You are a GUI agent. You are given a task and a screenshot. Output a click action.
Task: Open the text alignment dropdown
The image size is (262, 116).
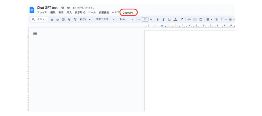[209, 19]
